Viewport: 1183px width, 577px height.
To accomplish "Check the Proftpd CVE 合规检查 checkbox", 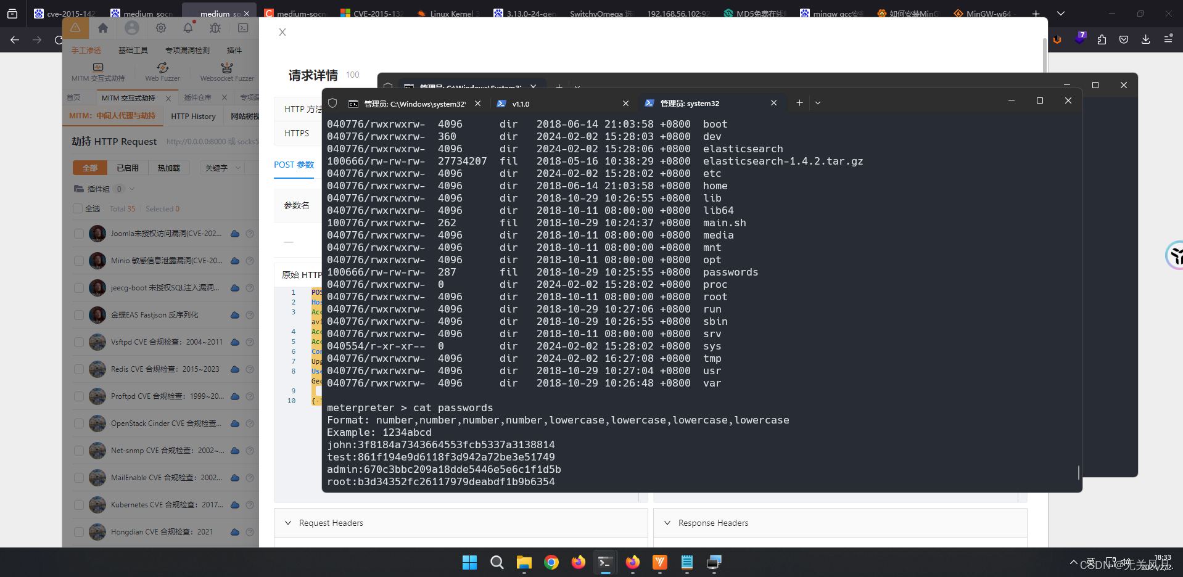I will (78, 396).
